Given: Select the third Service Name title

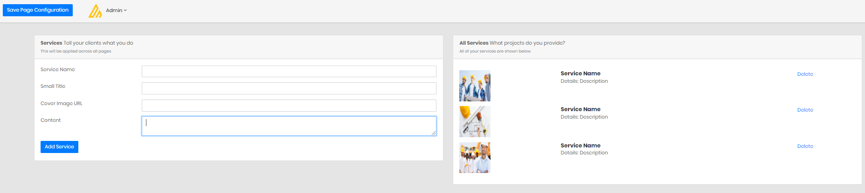Looking at the screenshot, I should [580, 146].
